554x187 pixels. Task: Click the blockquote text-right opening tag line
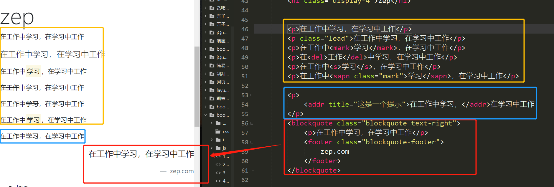click(374, 123)
